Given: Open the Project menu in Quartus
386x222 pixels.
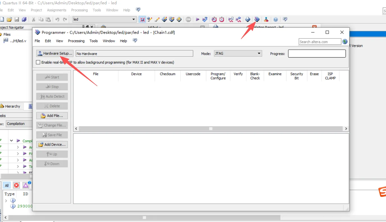Looking at the screenshot, I should pos(36,10).
